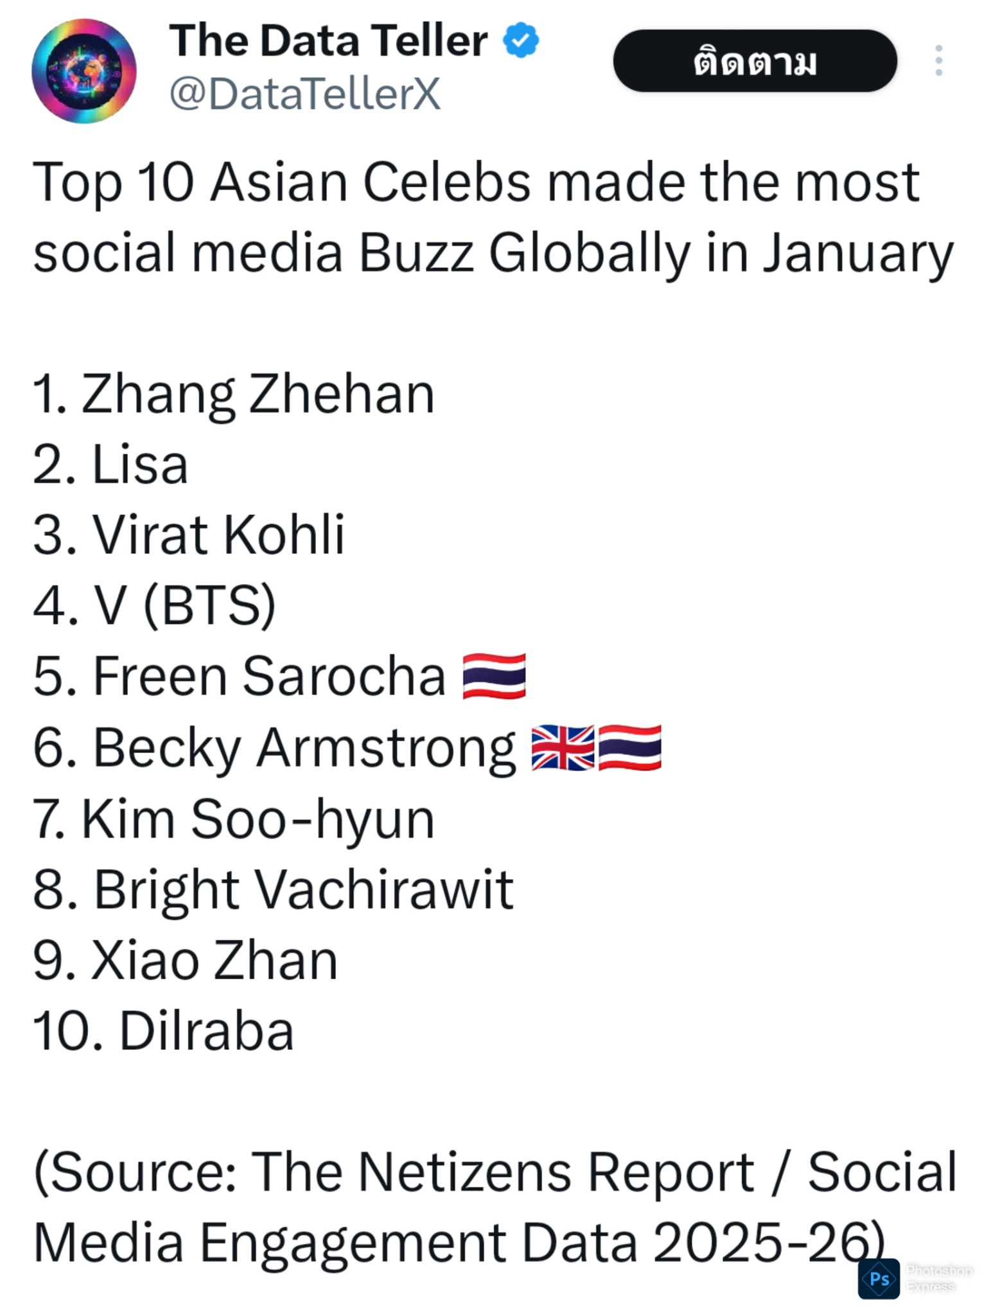Click the Thai flag beside Becky Armstrong

630,747
